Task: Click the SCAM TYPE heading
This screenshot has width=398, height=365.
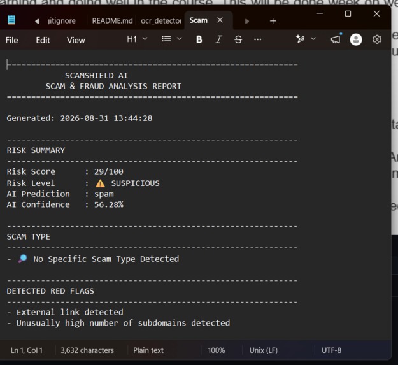Action: tap(29, 236)
